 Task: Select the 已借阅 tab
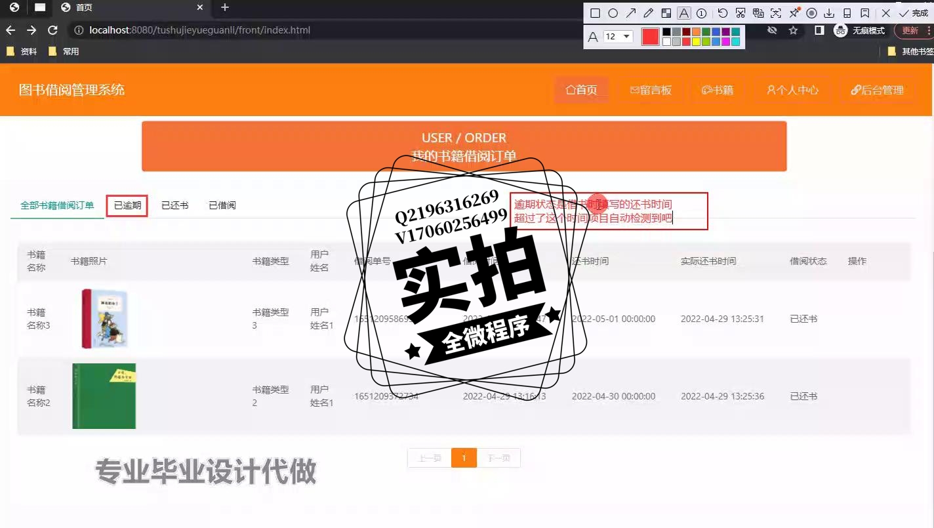pyautogui.click(x=222, y=205)
